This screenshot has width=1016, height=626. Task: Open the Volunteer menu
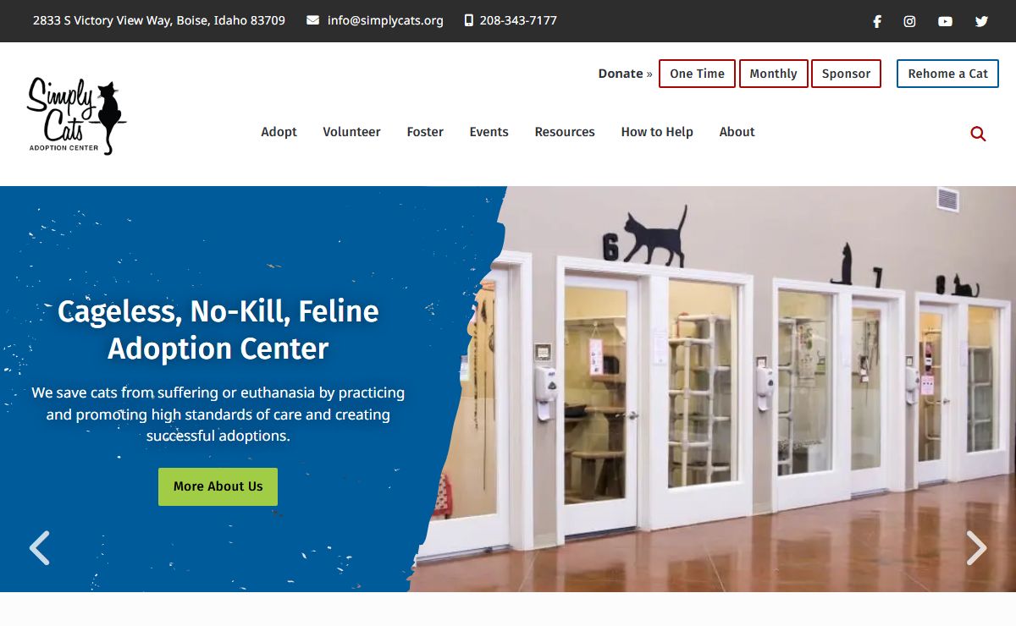click(351, 132)
